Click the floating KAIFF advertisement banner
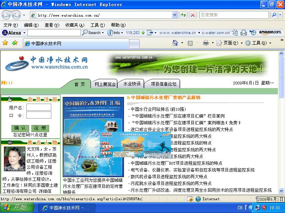 coord(135,144)
